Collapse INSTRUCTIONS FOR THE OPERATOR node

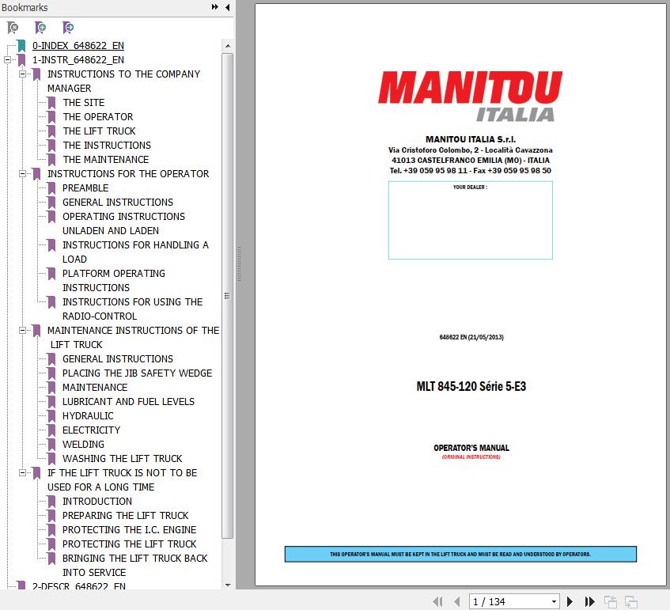(x=23, y=173)
